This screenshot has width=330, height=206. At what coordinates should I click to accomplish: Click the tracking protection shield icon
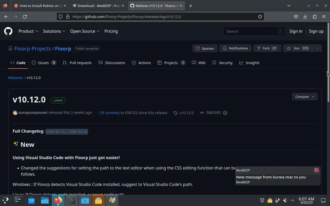(61, 16)
